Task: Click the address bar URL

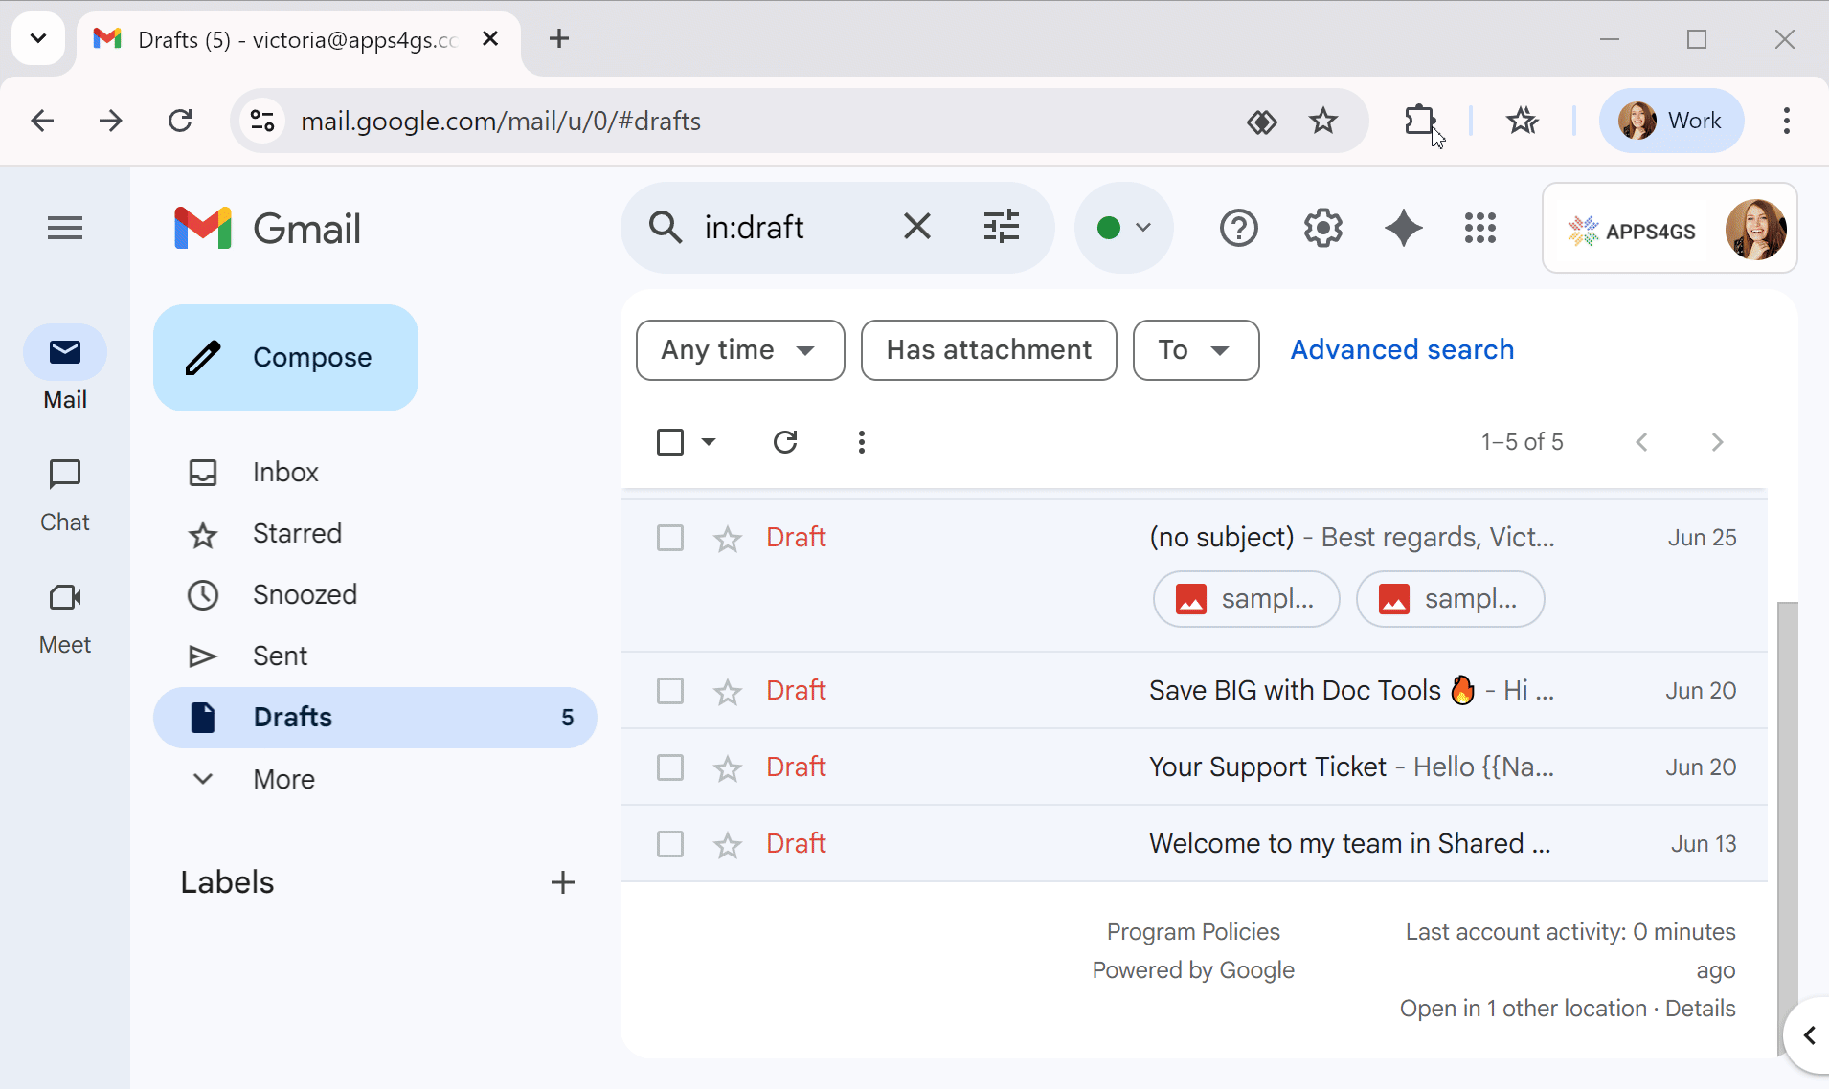Action: click(501, 121)
